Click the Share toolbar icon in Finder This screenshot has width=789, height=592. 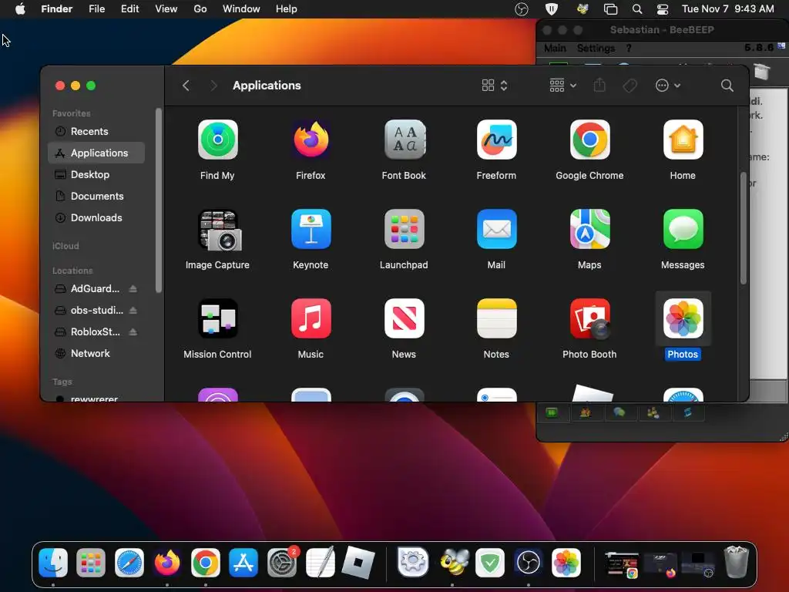599,85
